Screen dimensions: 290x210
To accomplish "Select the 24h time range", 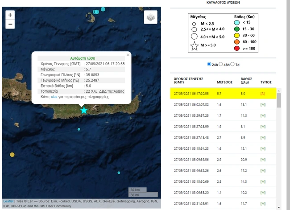I will click(209, 64).
